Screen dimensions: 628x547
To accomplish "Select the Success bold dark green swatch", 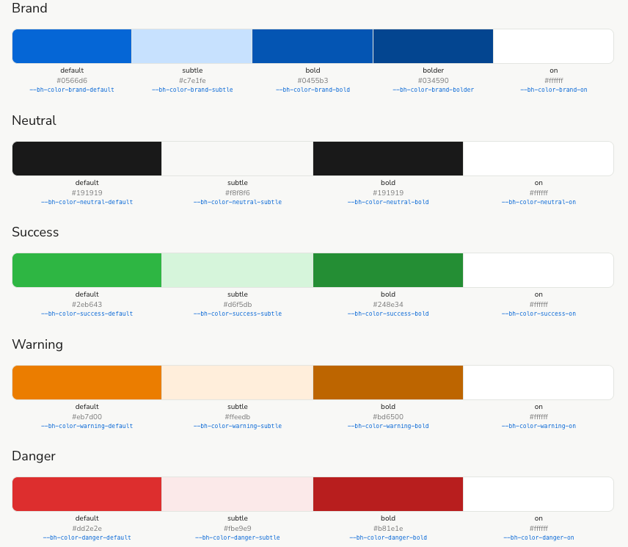I will [x=388, y=270].
